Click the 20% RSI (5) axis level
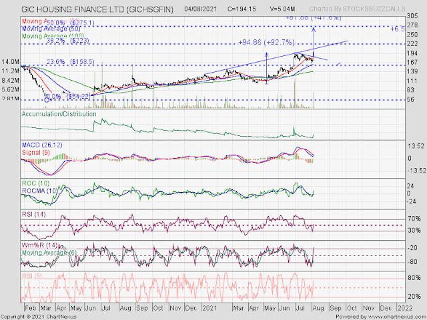 [414, 296]
